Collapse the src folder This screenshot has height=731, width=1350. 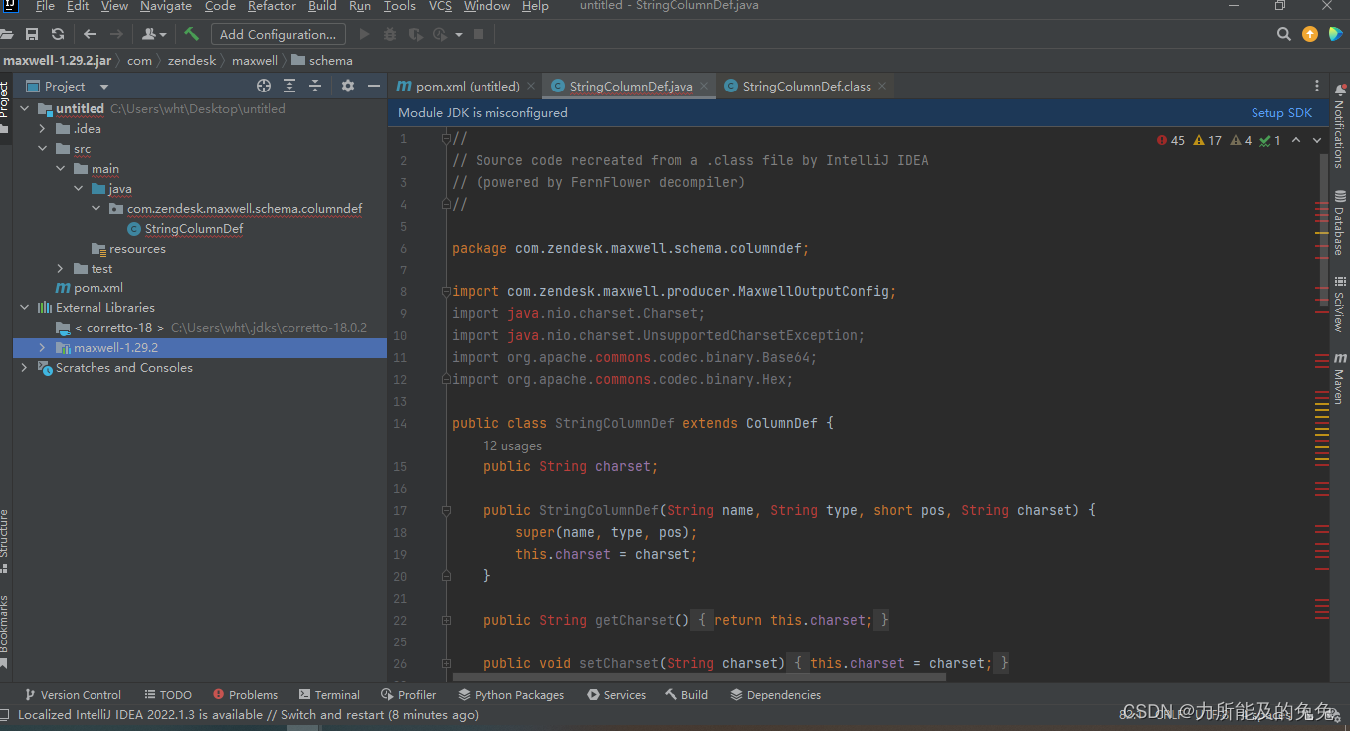[x=42, y=148]
